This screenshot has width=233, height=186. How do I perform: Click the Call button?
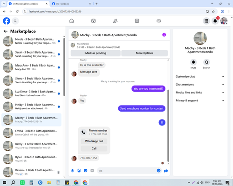(x=94, y=148)
